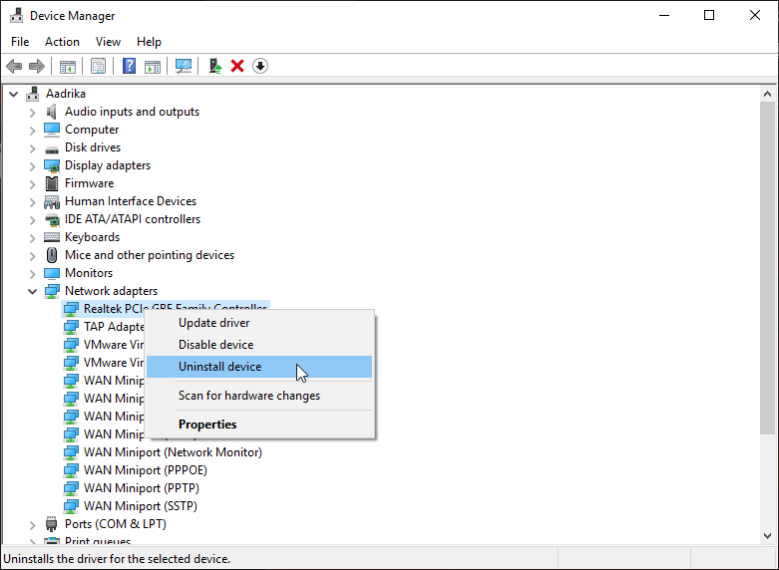
Task: Maximize the Device Manager window
Action: tap(709, 15)
